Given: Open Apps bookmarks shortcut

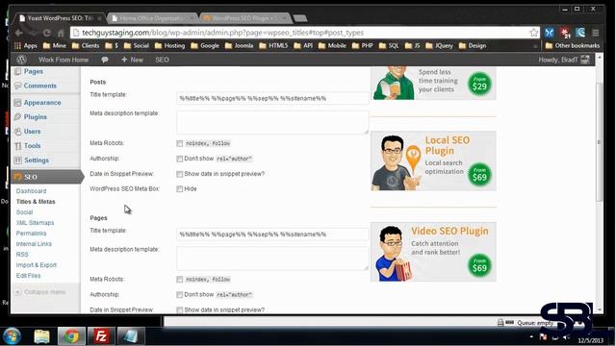Looking at the screenshot, I should pyautogui.click(x=26, y=46).
